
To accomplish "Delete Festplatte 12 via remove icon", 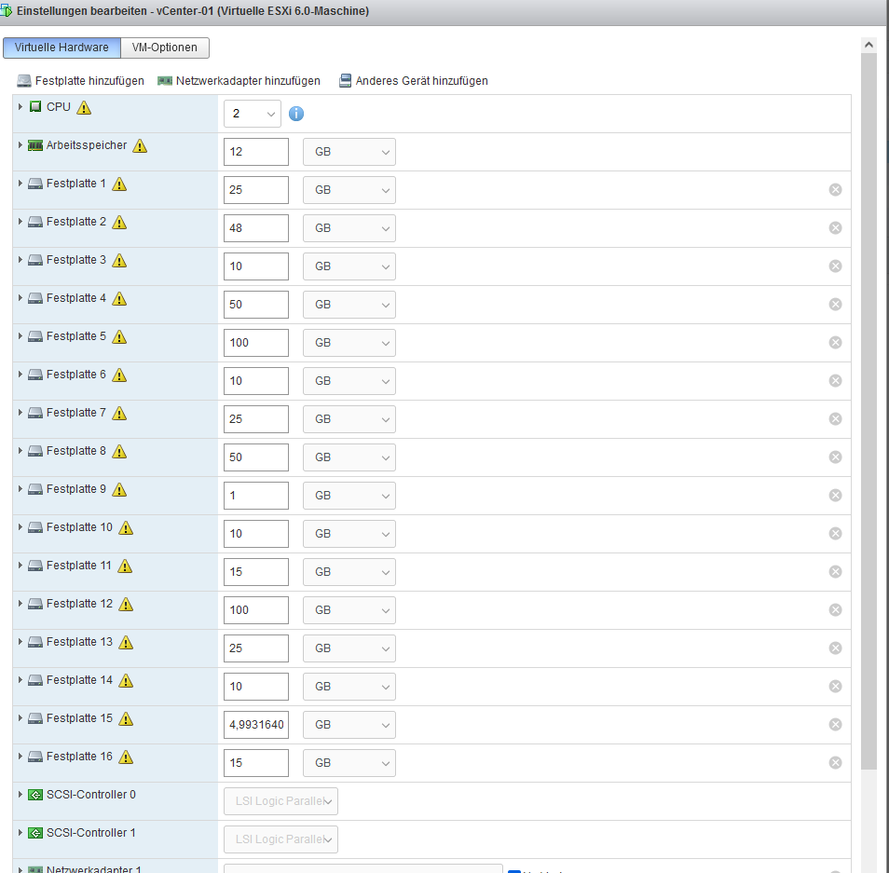I will coord(835,610).
